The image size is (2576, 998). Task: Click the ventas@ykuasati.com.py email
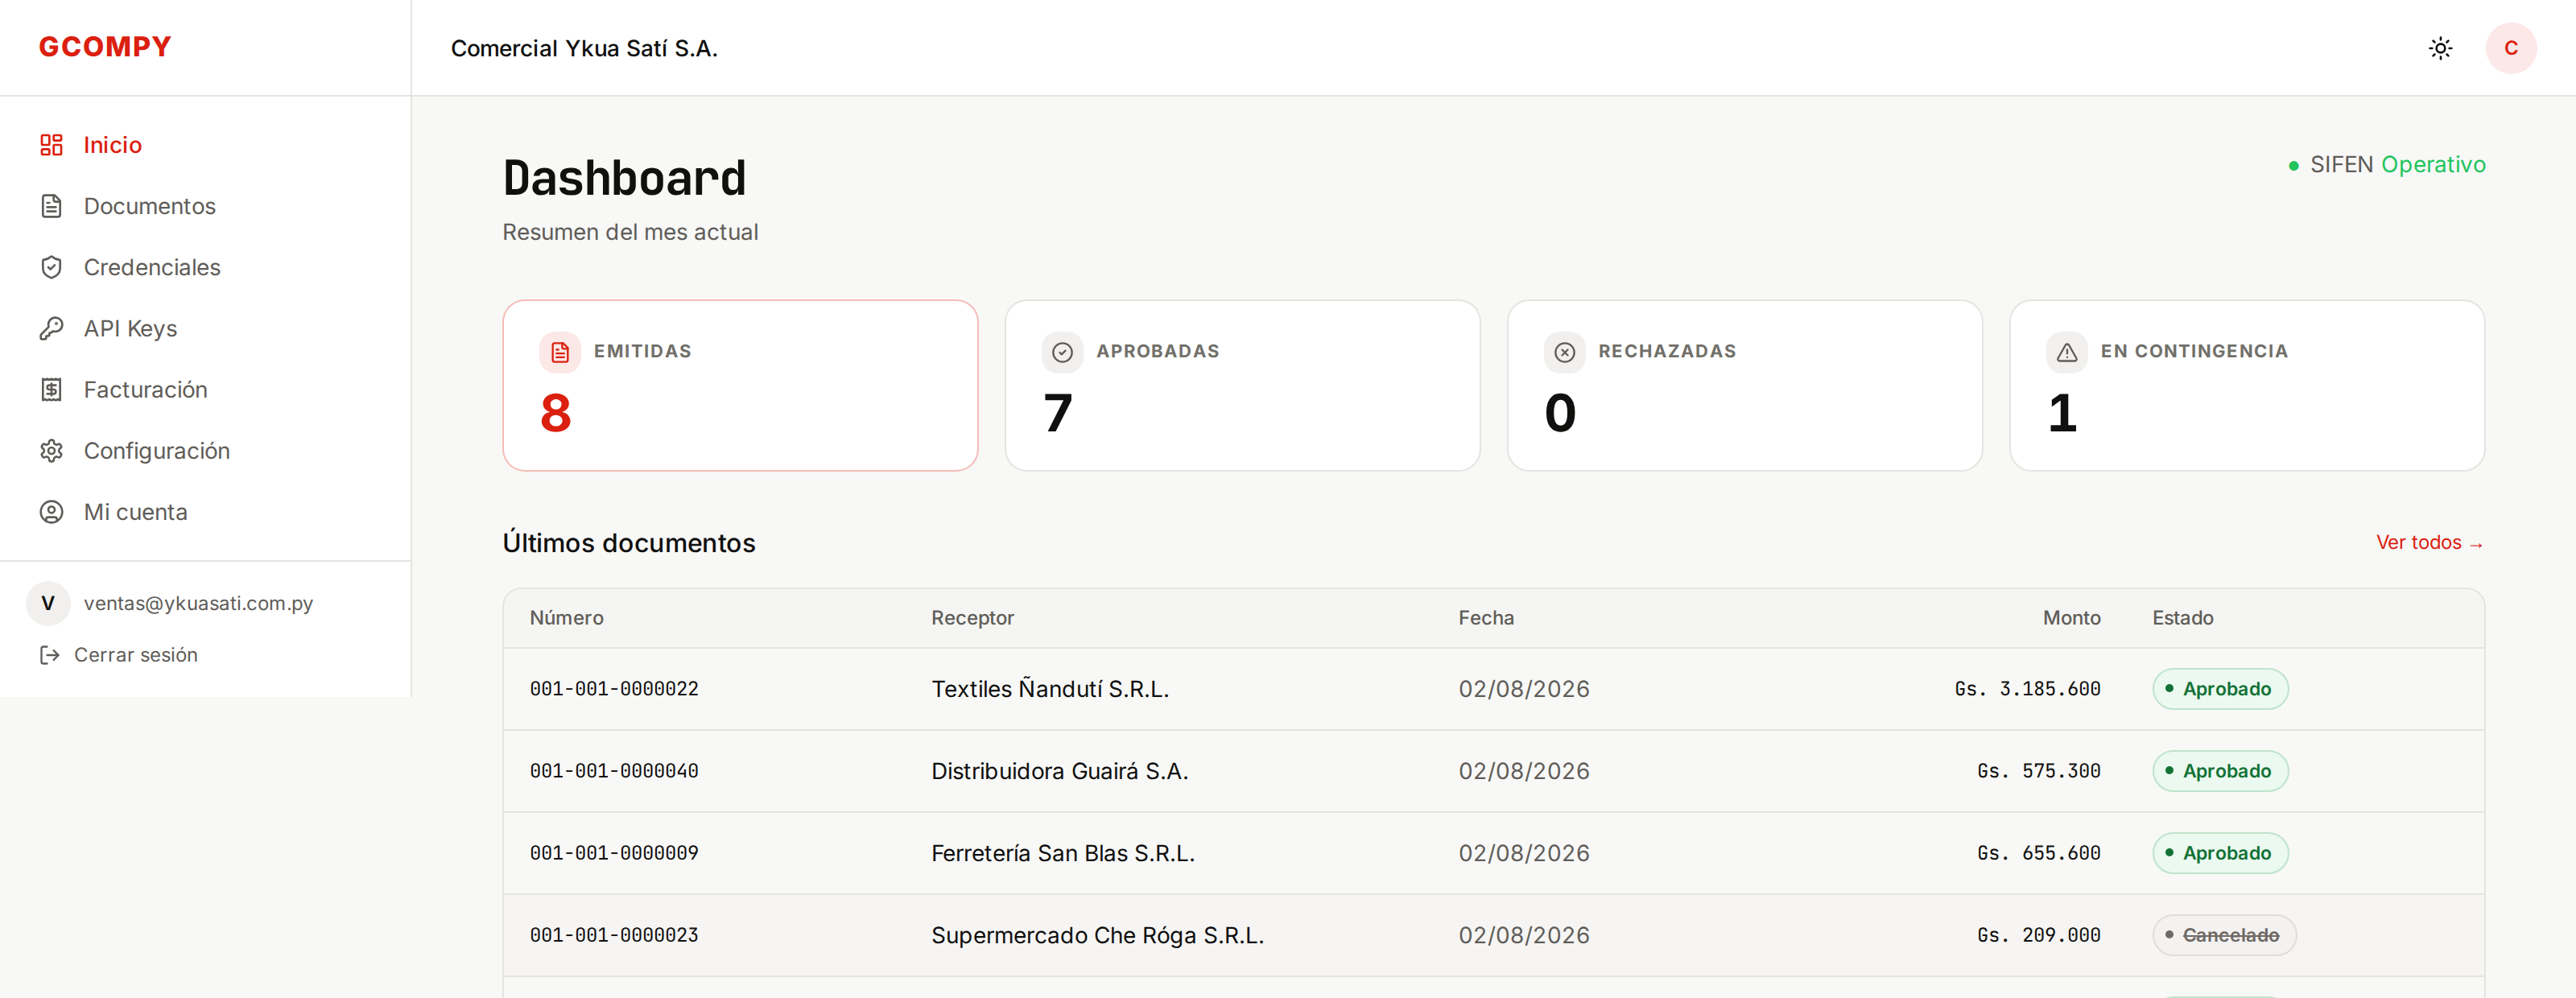point(198,603)
